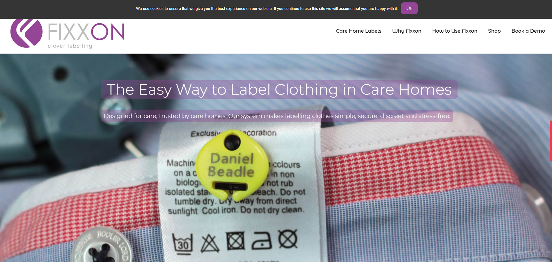This screenshot has width=552, height=262.
Task: Click the do not dry clean symbol
Action: tap(288, 239)
